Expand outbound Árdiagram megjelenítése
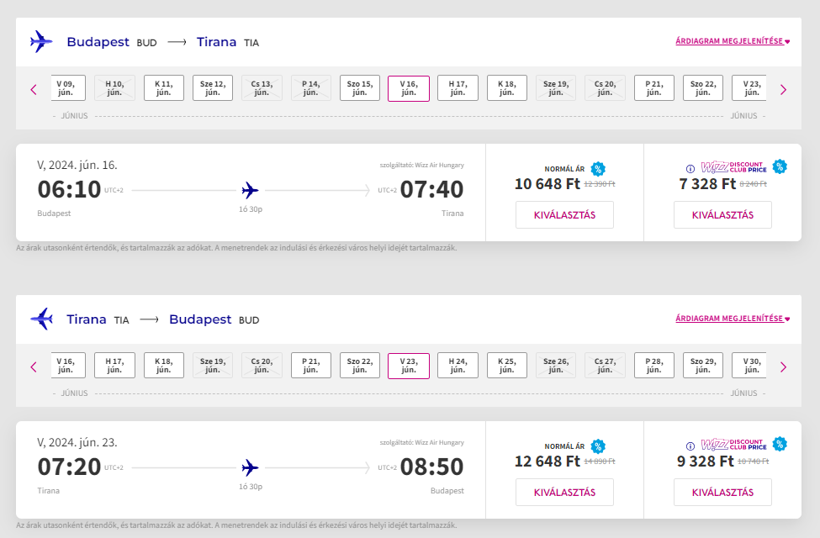The width and height of the screenshot is (820, 538). [x=732, y=41]
